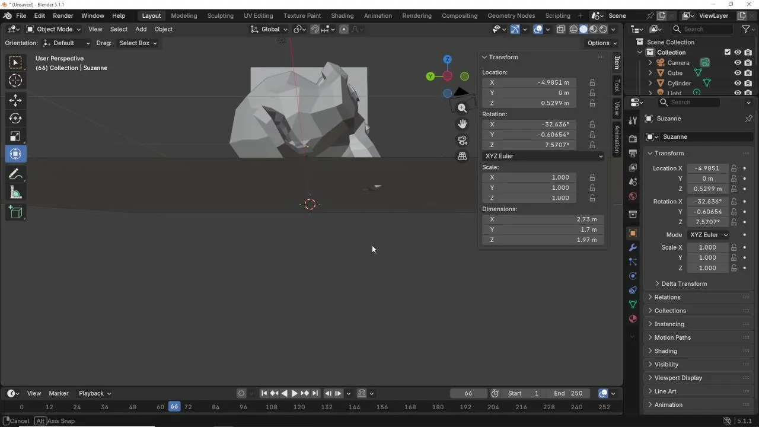This screenshot has height=427, width=759.
Task: Open the timeline Marker menu
Action: click(59, 393)
